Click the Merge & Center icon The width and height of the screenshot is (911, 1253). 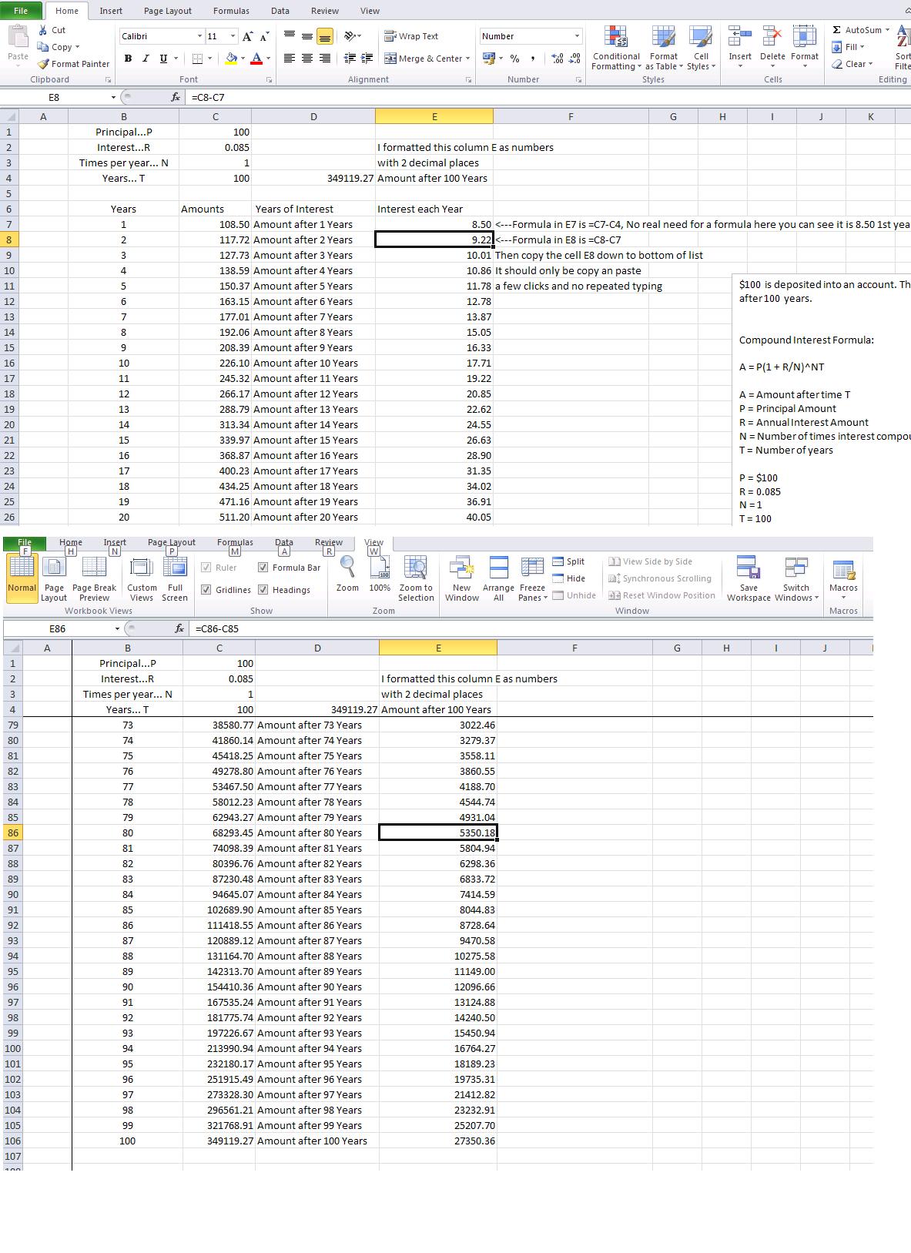click(390, 59)
